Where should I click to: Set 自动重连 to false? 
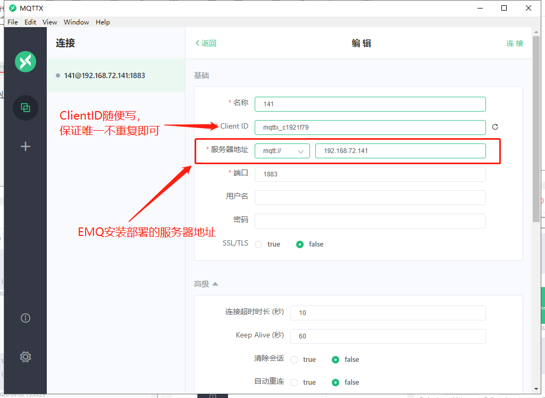coord(336,383)
